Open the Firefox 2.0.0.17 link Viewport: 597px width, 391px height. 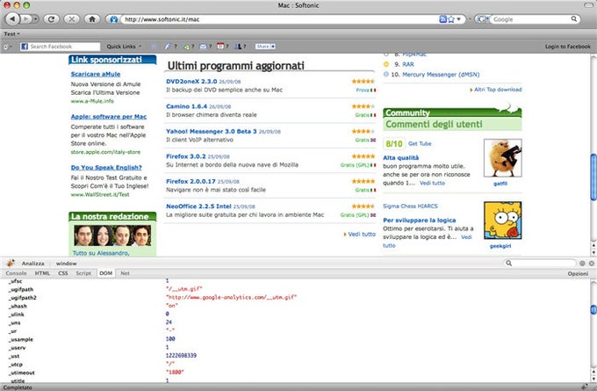191,181
